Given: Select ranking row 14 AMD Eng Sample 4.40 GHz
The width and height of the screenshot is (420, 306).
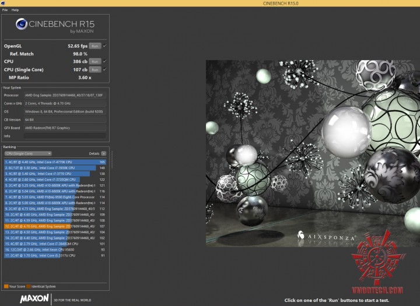Looking at the screenshot, I should [x=55, y=238].
